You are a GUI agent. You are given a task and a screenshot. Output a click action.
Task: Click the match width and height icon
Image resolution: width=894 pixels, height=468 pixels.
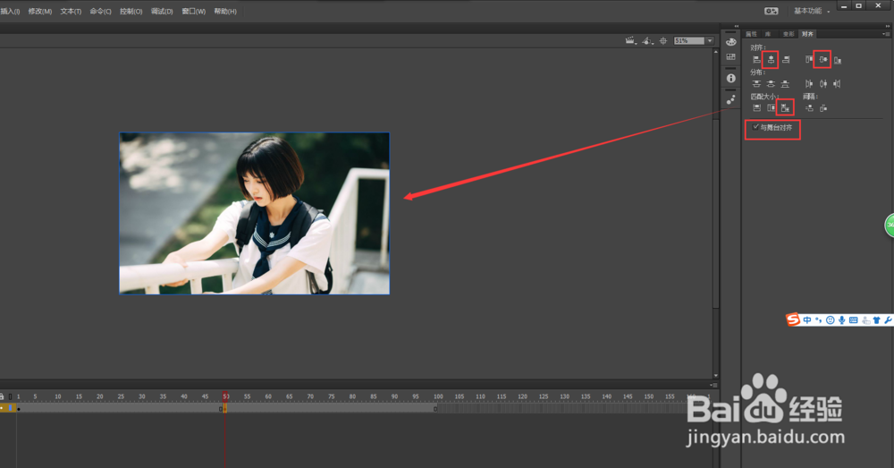tap(785, 108)
